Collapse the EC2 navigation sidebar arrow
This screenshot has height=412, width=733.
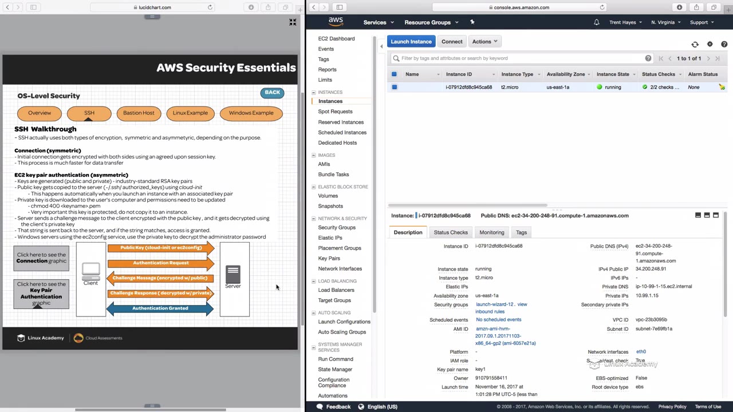pos(381,45)
